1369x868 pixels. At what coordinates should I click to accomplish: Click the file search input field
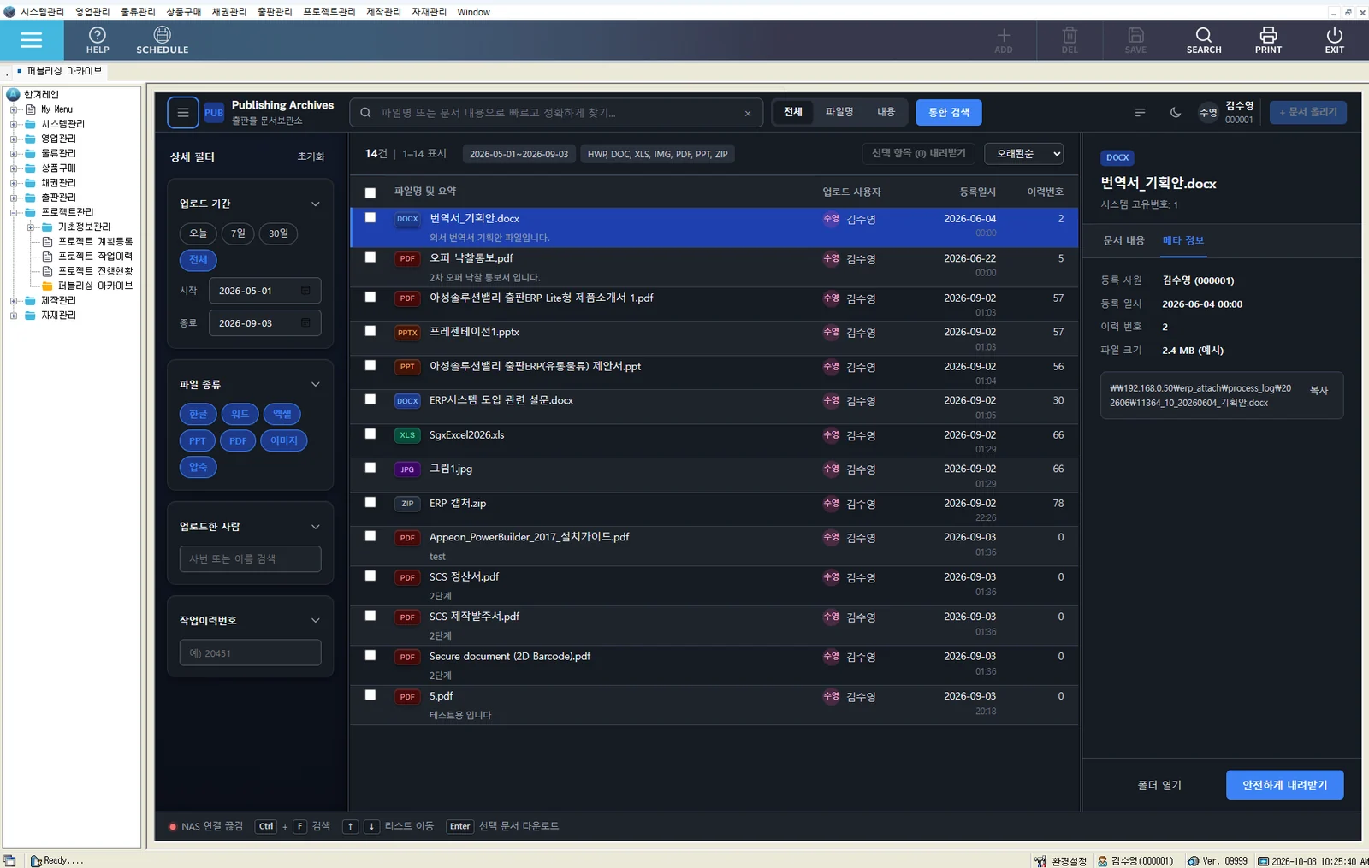(x=557, y=113)
